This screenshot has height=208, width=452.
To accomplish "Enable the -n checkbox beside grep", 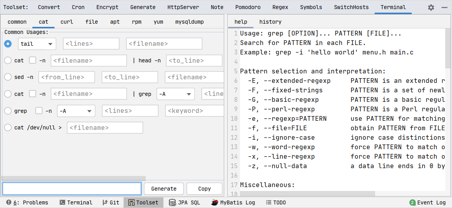I will click(x=39, y=111).
